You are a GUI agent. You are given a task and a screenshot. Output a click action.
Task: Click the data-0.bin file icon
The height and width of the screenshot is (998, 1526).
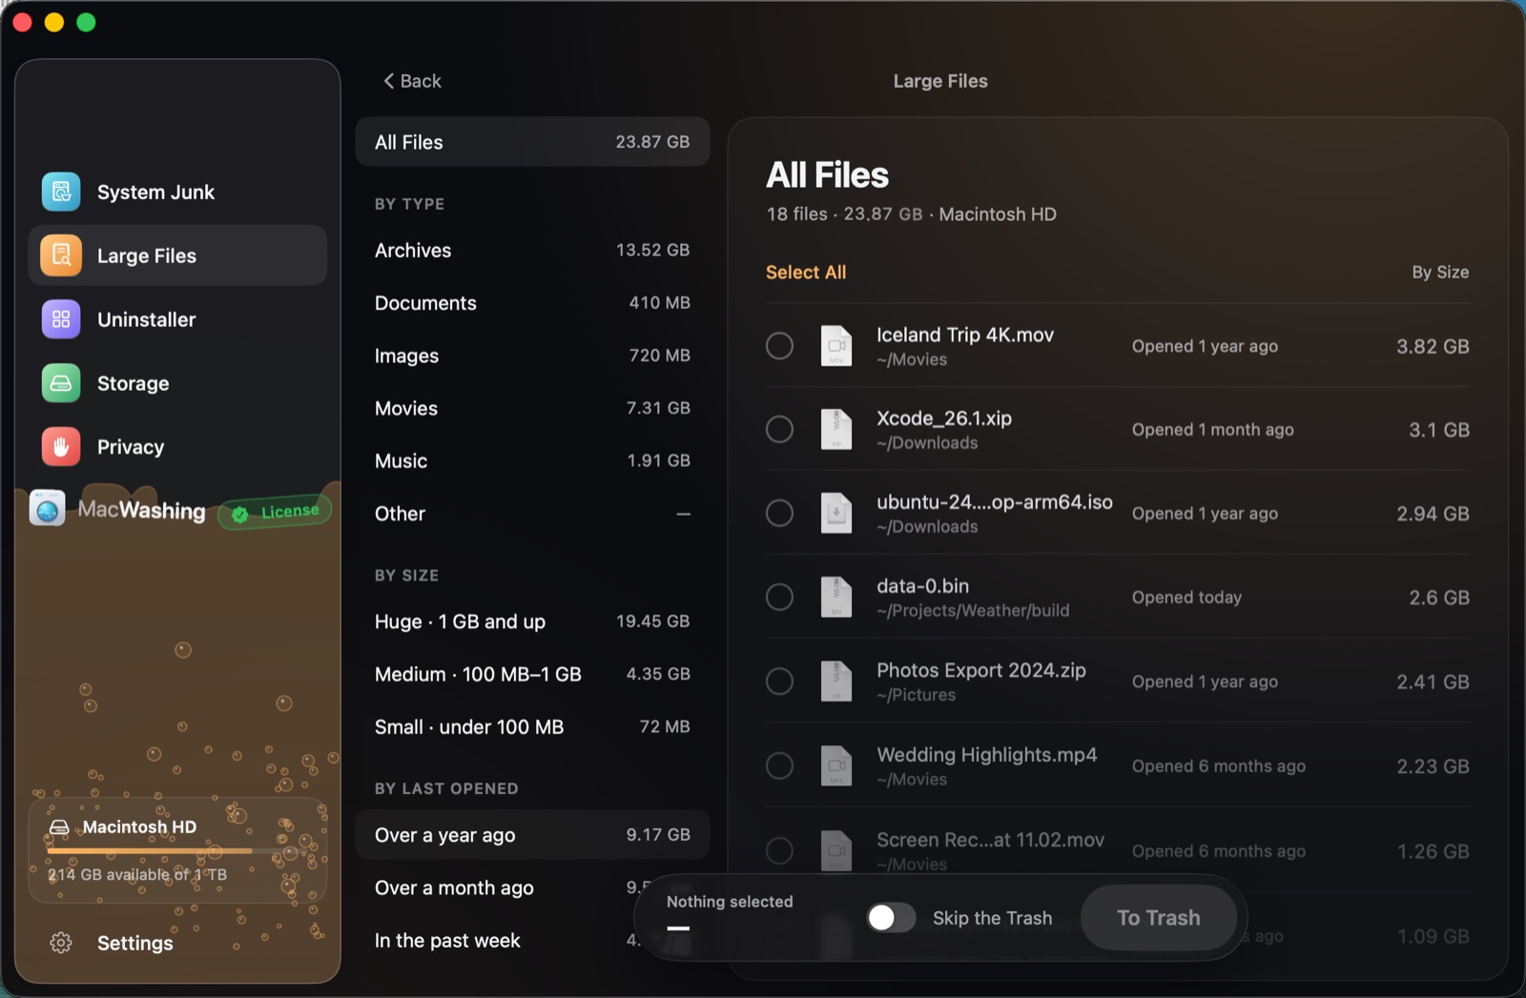point(836,597)
